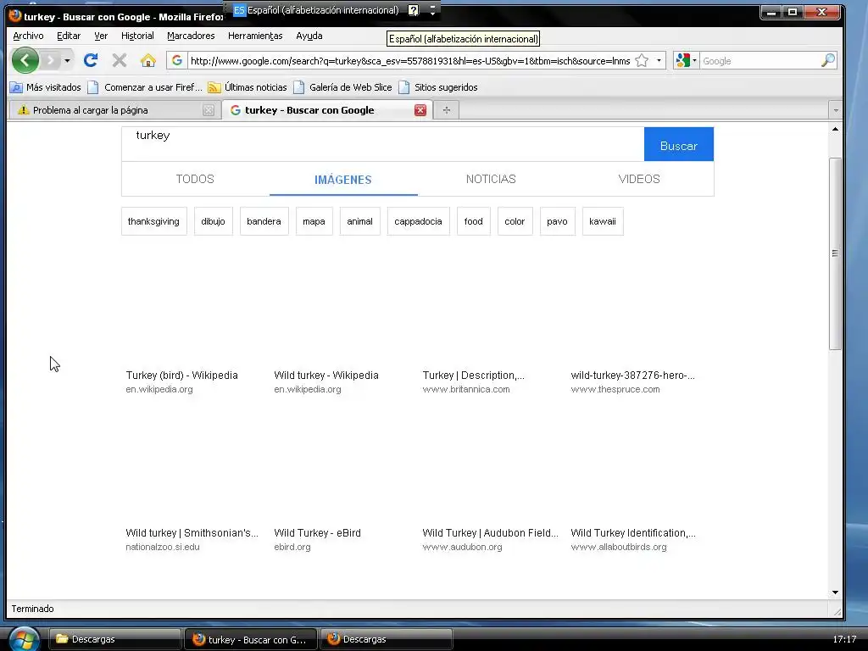Image resolution: width=868 pixels, height=651 pixels.
Task: Open the Historial menu
Action: click(x=137, y=36)
